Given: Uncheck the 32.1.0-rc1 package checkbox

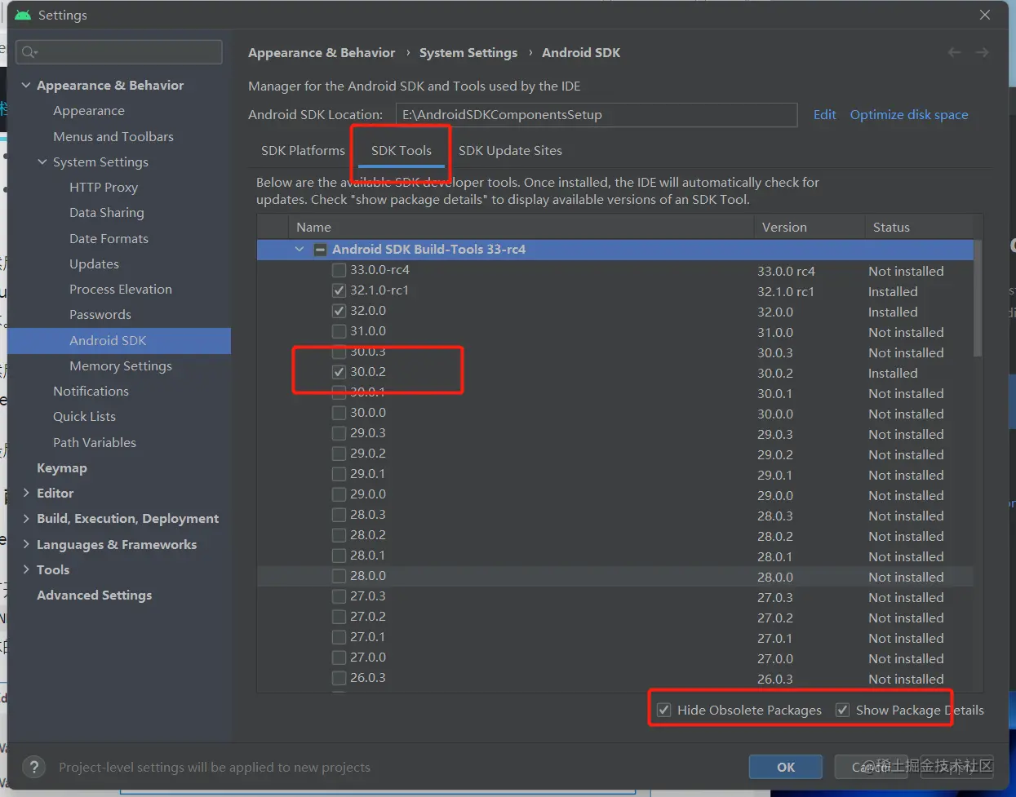Looking at the screenshot, I should pyautogui.click(x=339, y=290).
